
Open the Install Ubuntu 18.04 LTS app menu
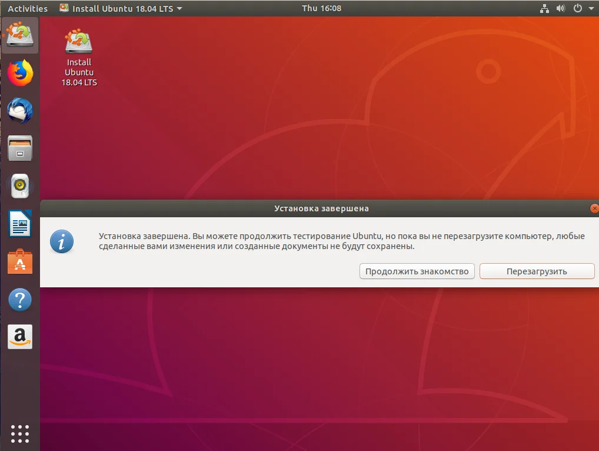click(x=121, y=8)
